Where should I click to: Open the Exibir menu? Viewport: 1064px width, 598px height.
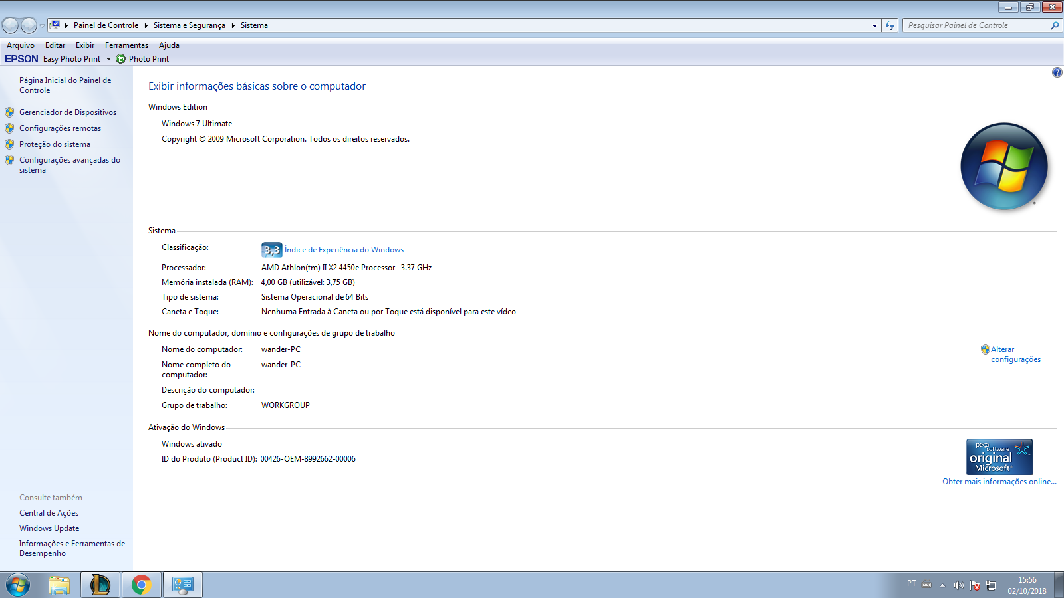pyautogui.click(x=85, y=45)
